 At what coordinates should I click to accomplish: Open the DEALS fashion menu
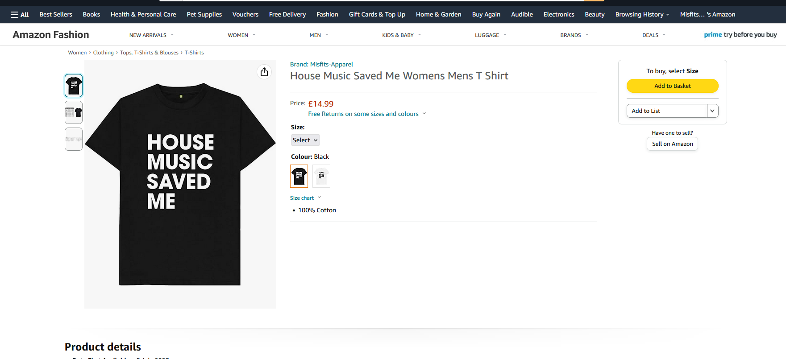[653, 35]
